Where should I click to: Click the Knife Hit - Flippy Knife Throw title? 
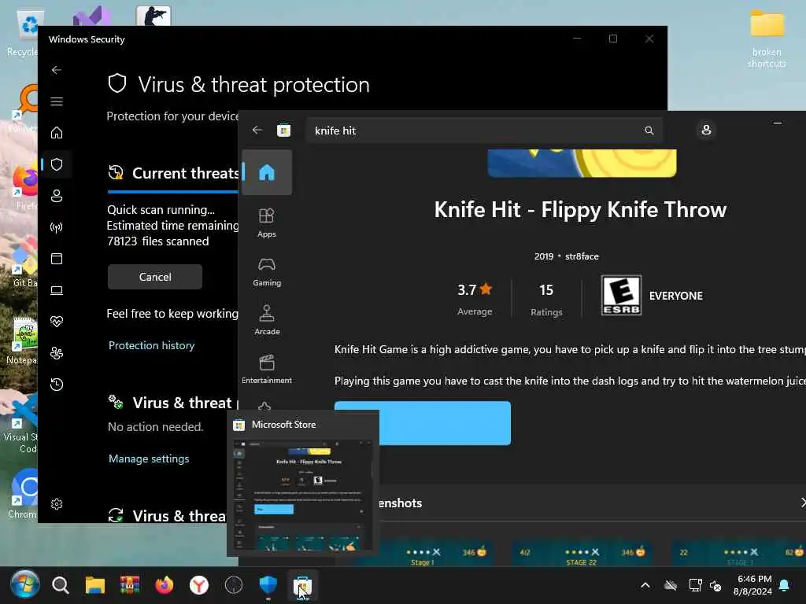pyautogui.click(x=580, y=209)
